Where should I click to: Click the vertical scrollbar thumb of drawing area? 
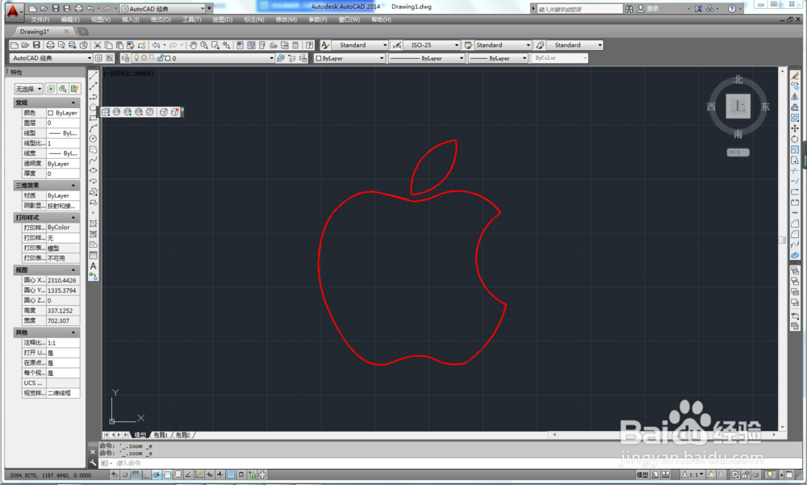pyautogui.click(x=782, y=240)
